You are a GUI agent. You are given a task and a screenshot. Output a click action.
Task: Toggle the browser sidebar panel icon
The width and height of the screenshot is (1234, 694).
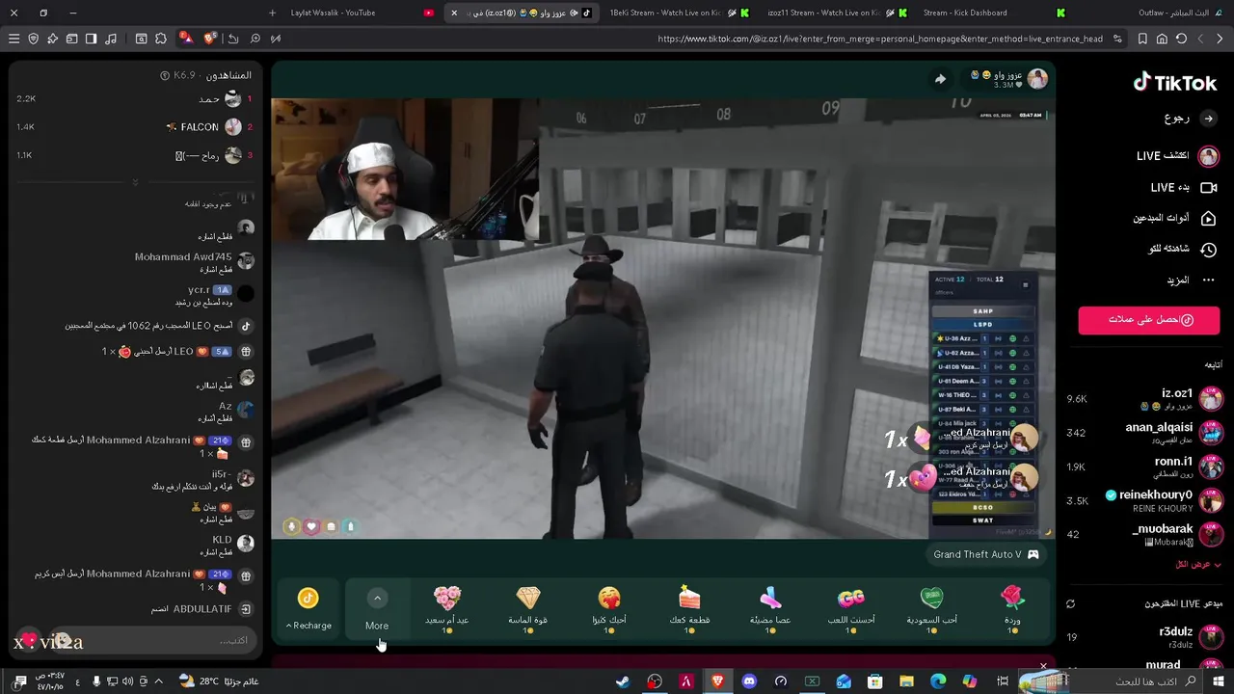pyautogui.click(x=91, y=39)
